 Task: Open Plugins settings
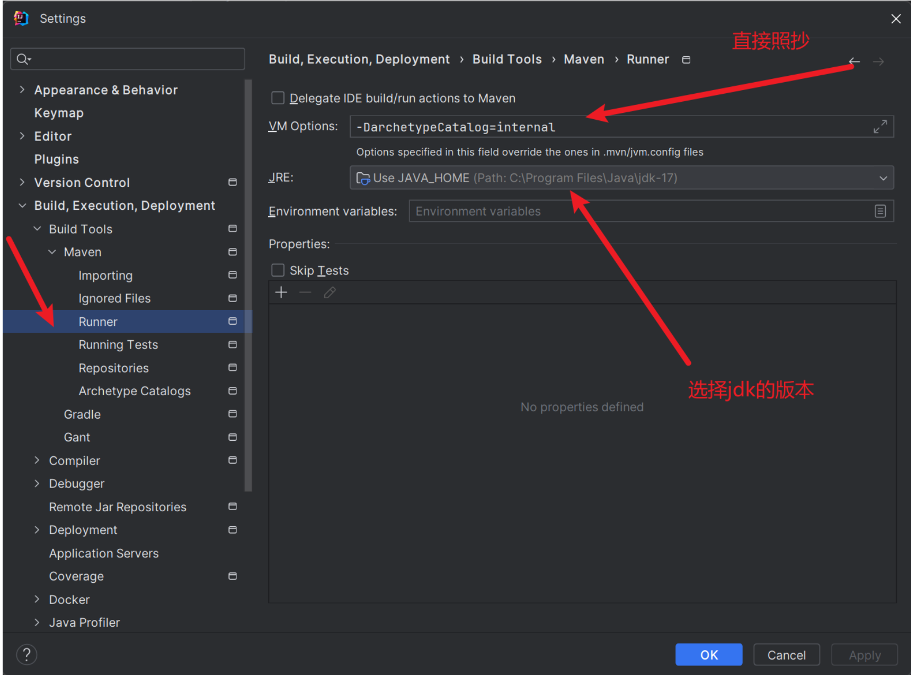click(x=57, y=159)
